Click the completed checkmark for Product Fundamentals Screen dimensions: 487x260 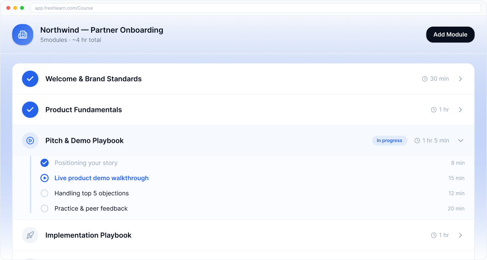[30, 109]
